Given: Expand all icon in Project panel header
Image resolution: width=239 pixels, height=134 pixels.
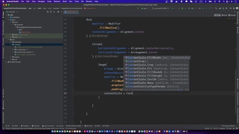Looking at the screenshot, I should 51,12.
